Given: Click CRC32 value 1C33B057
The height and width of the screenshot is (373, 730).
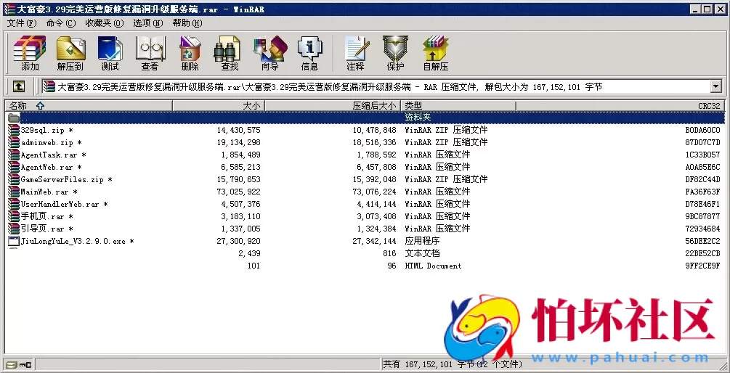Looking at the screenshot, I should click(702, 155).
